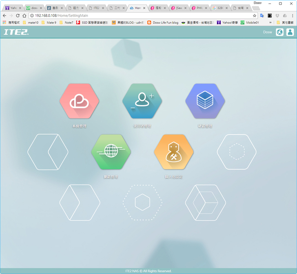297x274 pixels.
Task: Open the Mobile01 bookmark
Action: [249, 22]
